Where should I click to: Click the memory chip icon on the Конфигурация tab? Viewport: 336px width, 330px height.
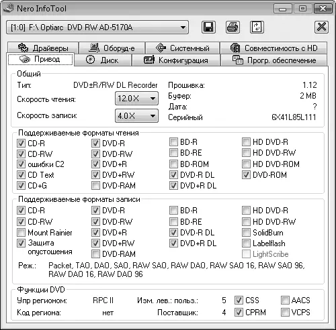coord(149,60)
